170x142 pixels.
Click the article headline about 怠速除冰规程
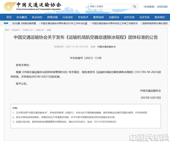click(x=86, y=37)
